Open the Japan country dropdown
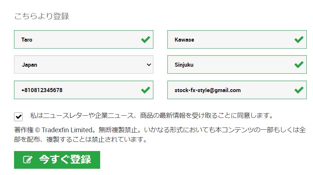This screenshot has height=175, width=313. 84,64
